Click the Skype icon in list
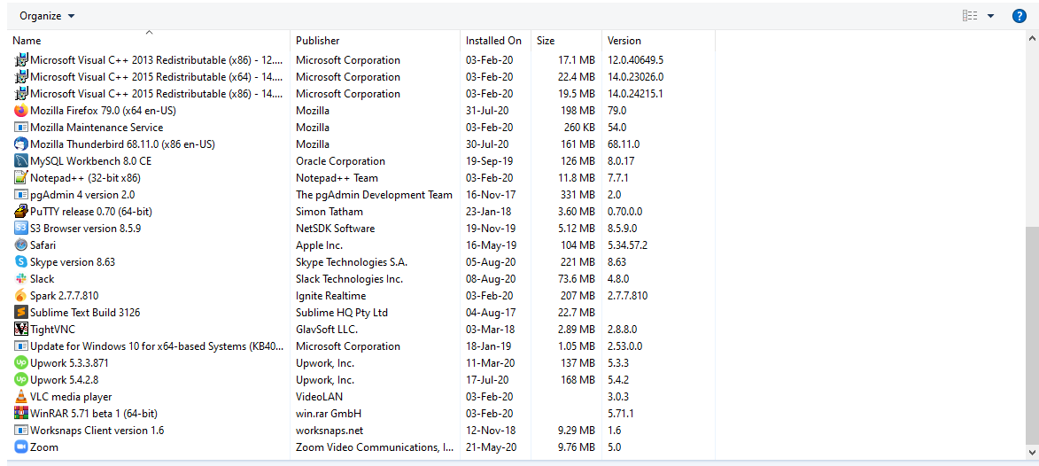Viewport: 1039px width, 466px height. tap(21, 262)
